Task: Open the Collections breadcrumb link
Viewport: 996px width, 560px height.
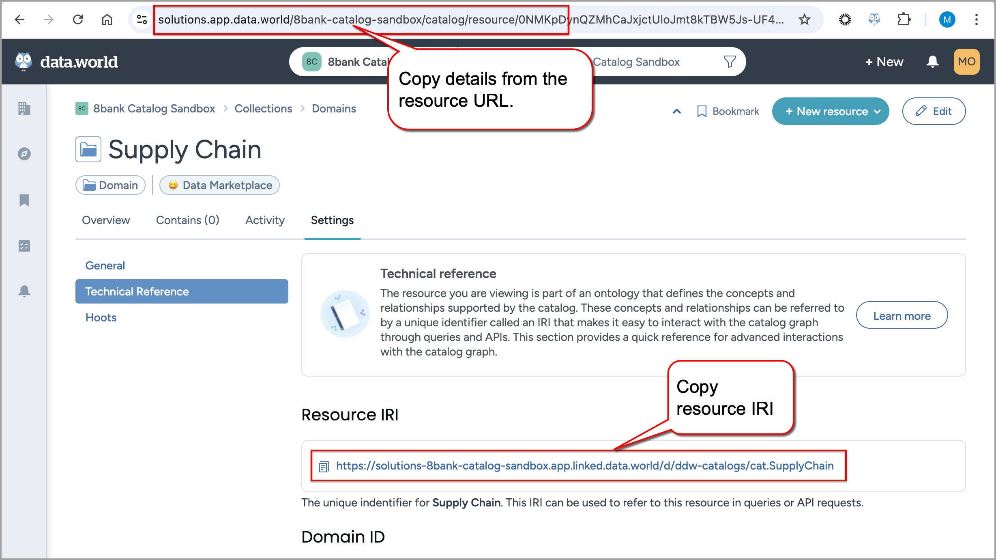Action: (x=263, y=108)
